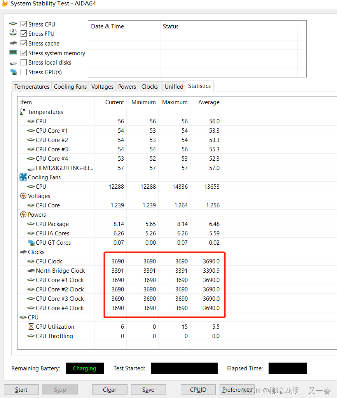Click the green Charging battery status
Image resolution: width=337 pixels, height=398 pixels.
[x=85, y=368]
